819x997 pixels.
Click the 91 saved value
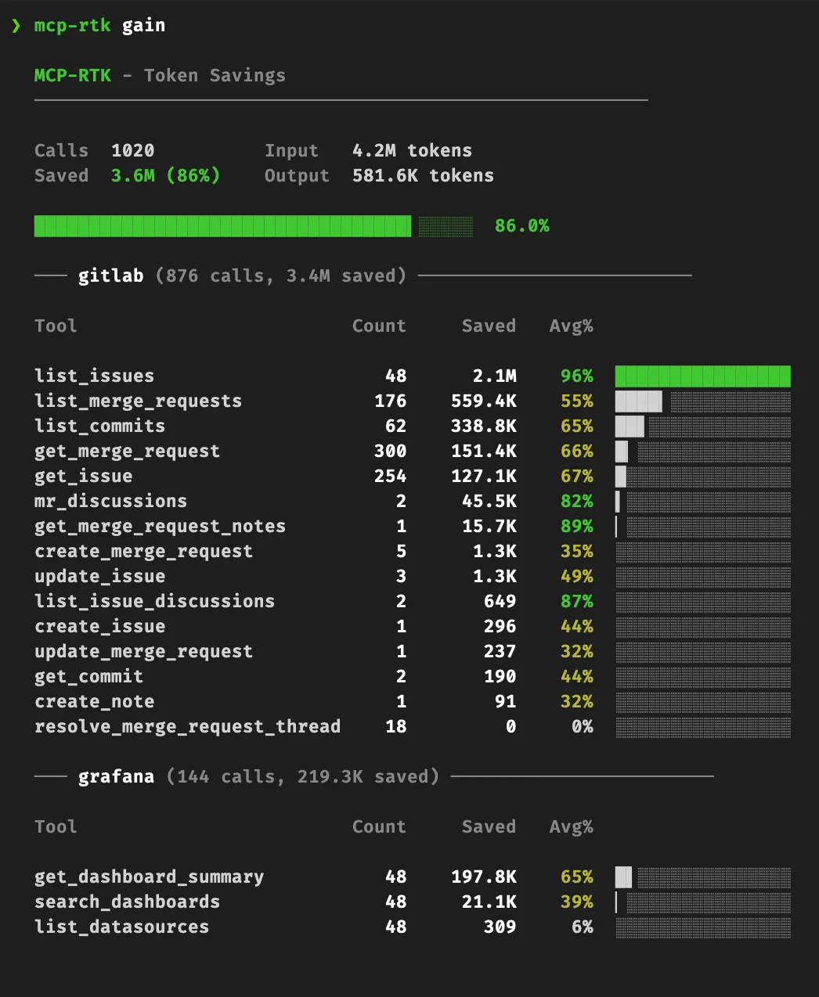point(506,701)
